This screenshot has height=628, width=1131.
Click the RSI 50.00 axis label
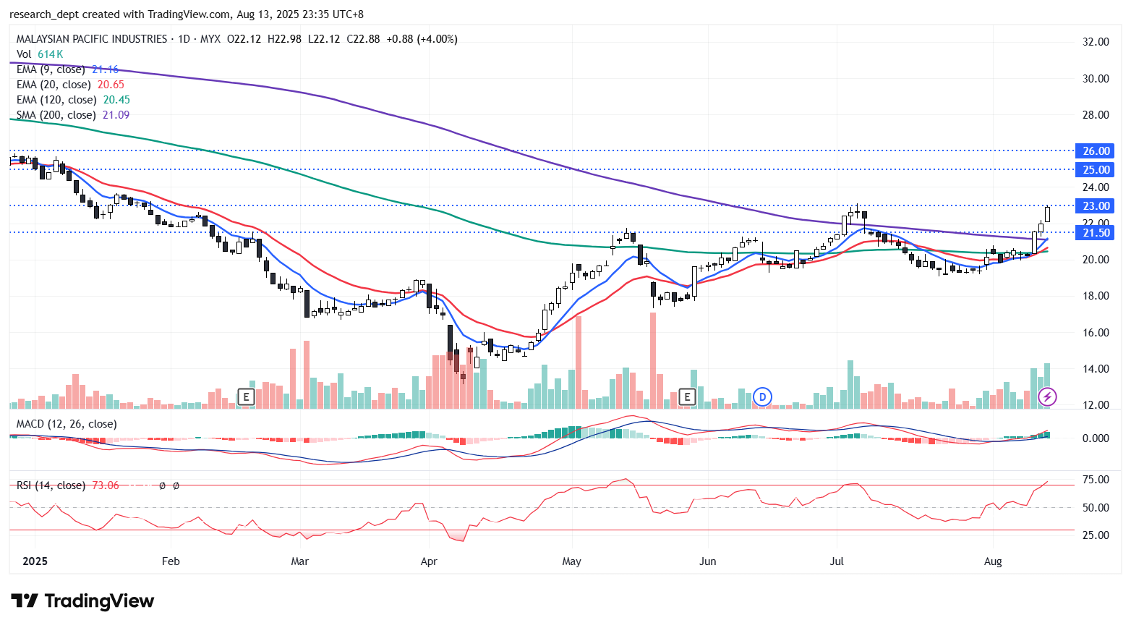point(1096,508)
